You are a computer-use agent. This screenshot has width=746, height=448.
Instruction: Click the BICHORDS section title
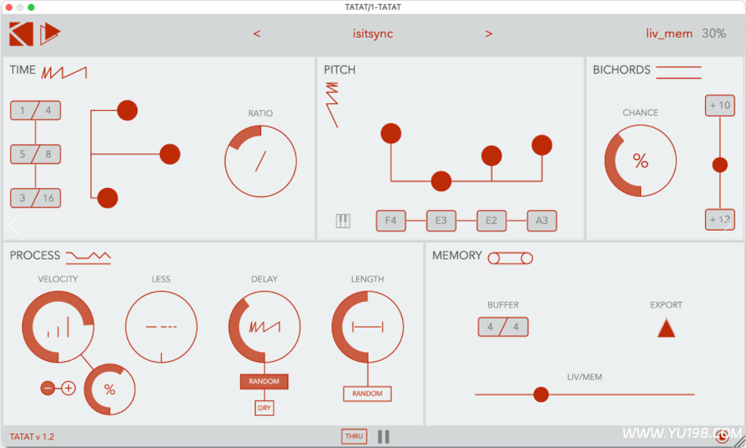coord(621,70)
